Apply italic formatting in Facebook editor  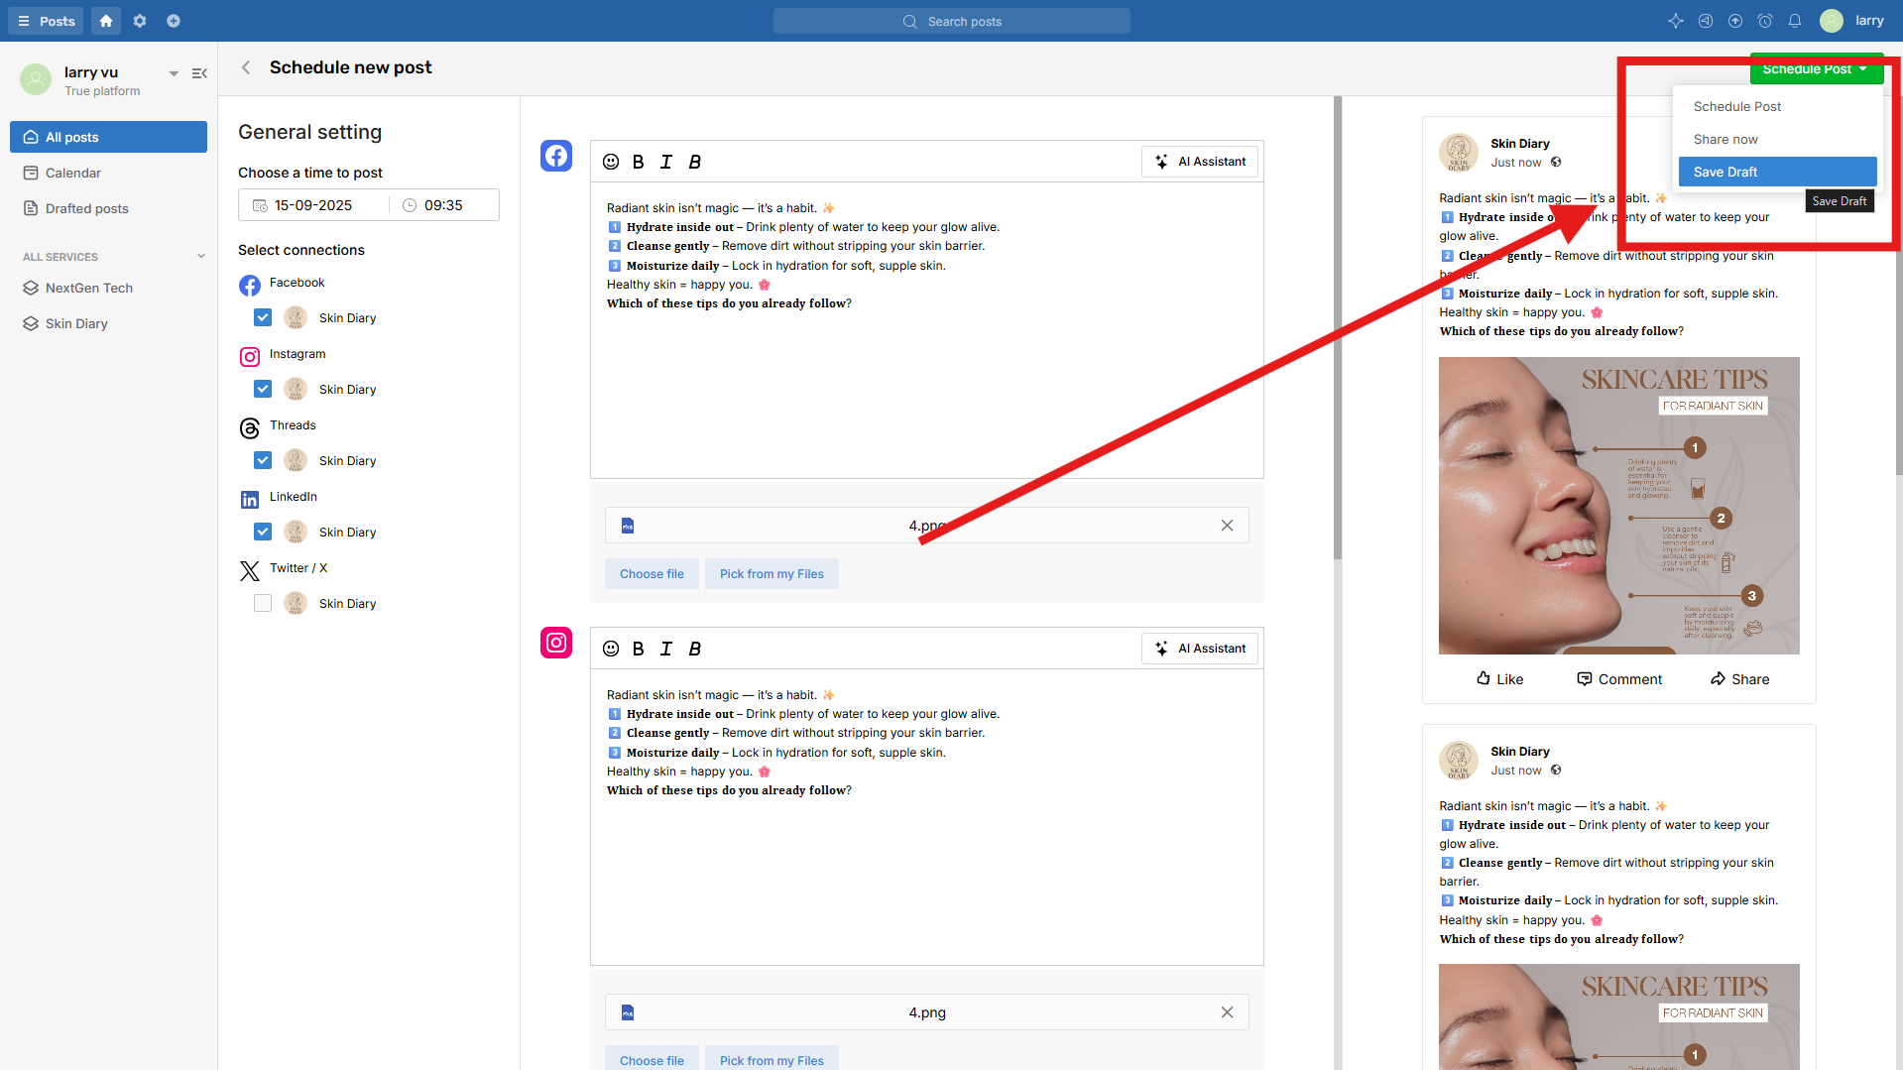pos(666,162)
